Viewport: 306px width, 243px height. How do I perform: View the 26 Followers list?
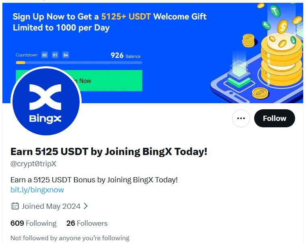[x=87, y=223]
